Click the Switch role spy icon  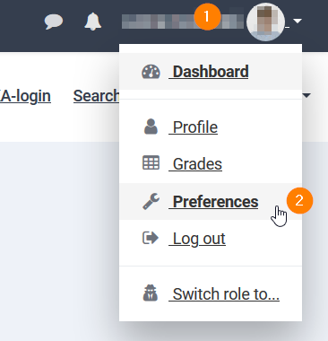(151, 293)
